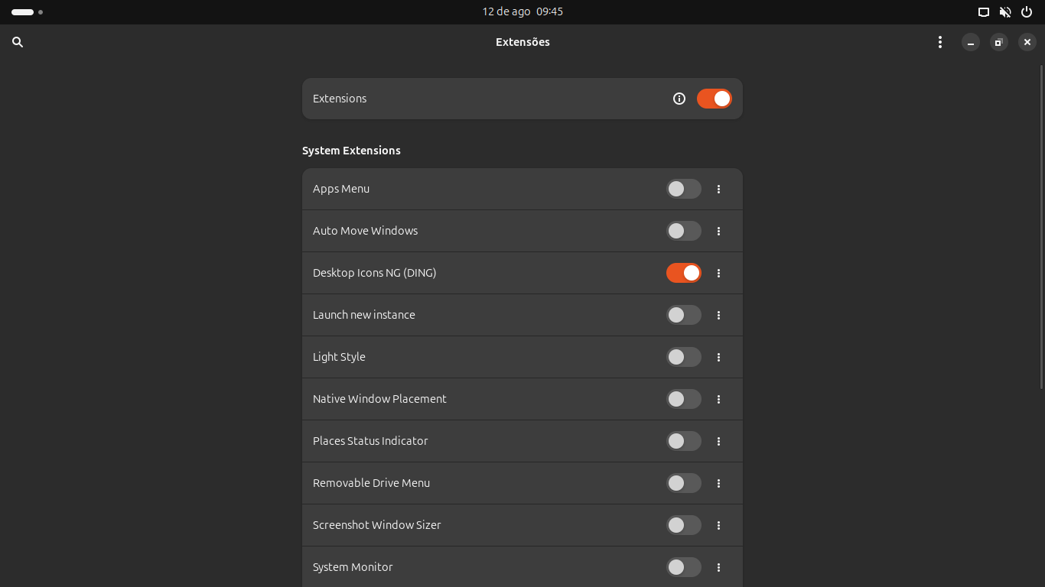Click the info icon beside Extensions
The height and width of the screenshot is (587, 1045).
click(x=679, y=99)
